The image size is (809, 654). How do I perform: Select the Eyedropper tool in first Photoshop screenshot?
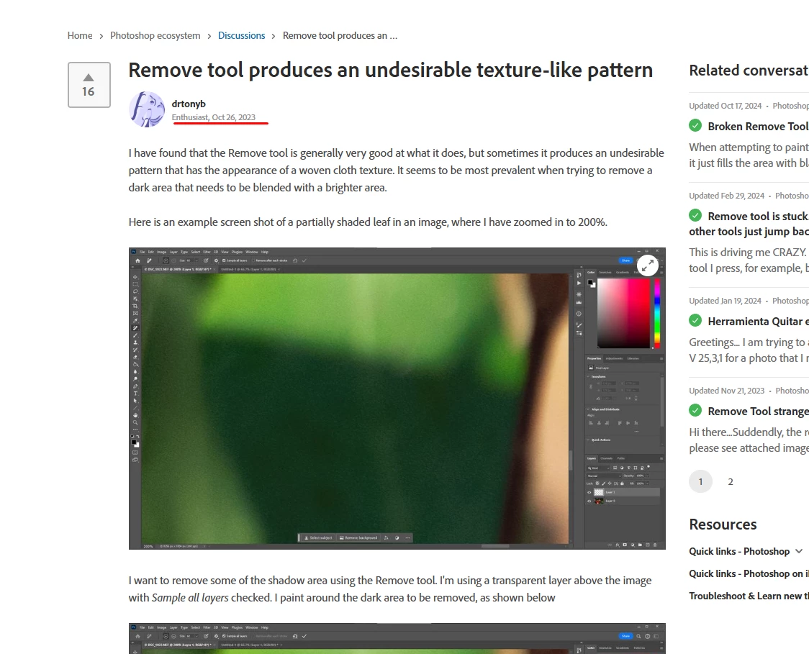click(135, 321)
